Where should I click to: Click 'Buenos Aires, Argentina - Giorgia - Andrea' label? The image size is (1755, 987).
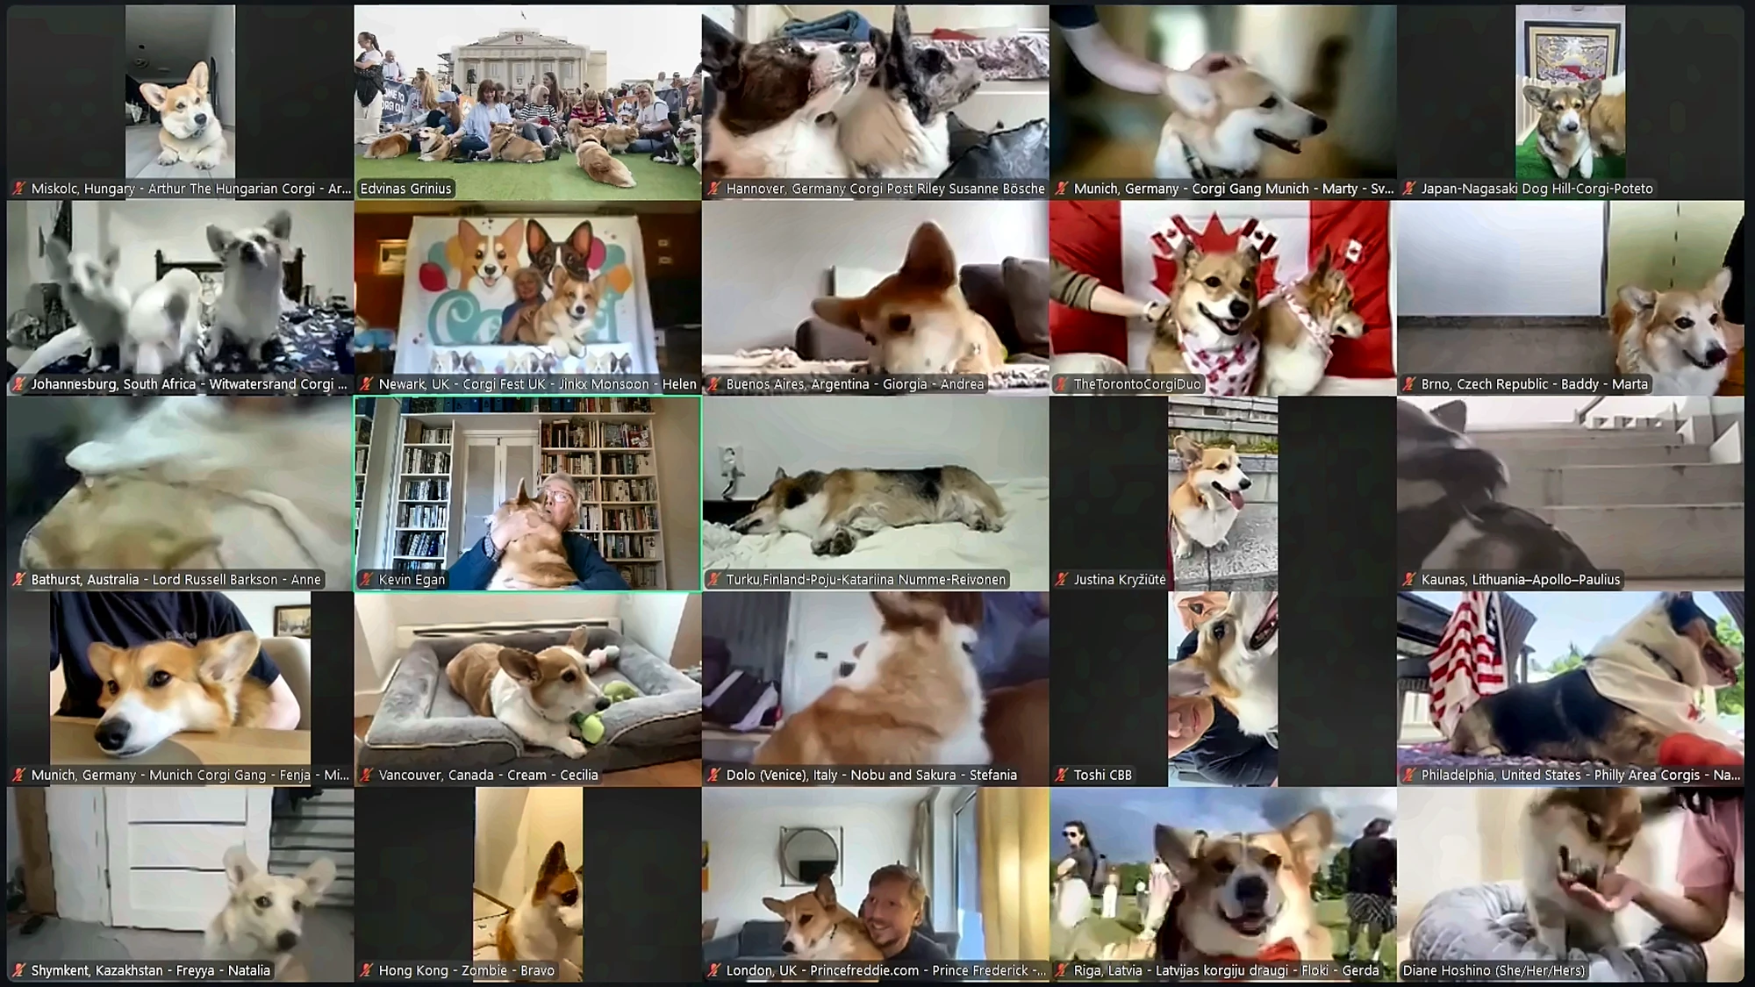pyautogui.click(x=856, y=384)
